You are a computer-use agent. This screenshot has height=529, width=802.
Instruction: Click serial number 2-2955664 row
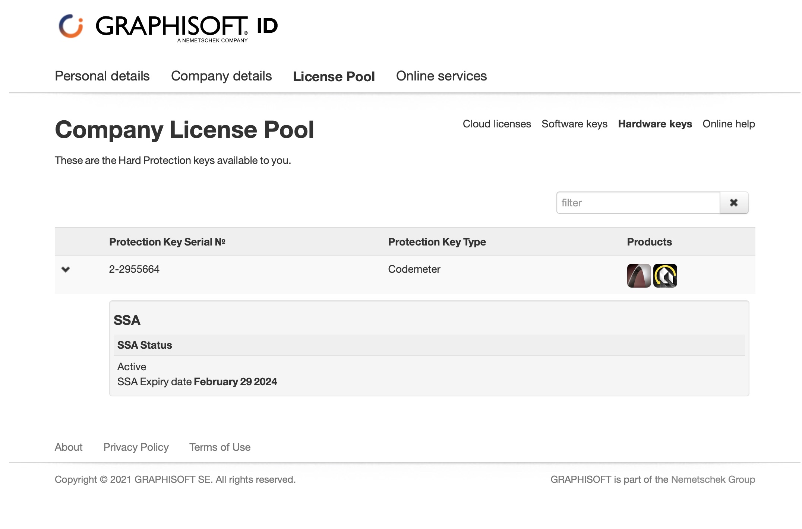[x=134, y=269]
